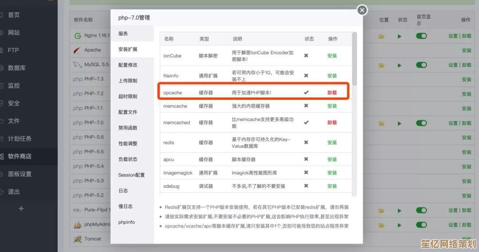Click the opcache installed checkmark icon

click(306, 92)
